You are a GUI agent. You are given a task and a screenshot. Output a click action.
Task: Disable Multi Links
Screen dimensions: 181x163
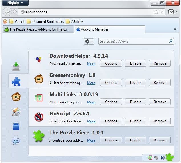135,102
